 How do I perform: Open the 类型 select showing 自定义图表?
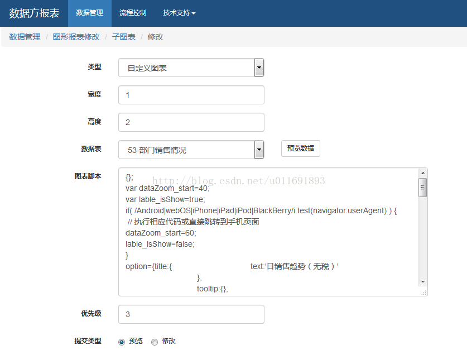191,68
